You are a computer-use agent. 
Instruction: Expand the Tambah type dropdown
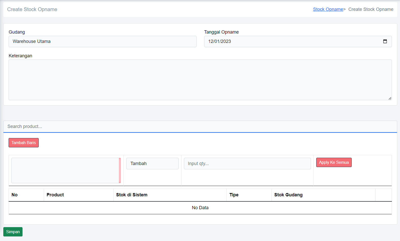coord(152,164)
